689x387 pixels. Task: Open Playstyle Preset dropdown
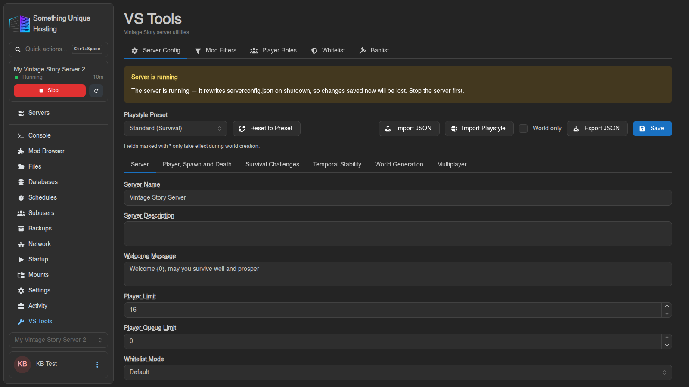point(176,129)
